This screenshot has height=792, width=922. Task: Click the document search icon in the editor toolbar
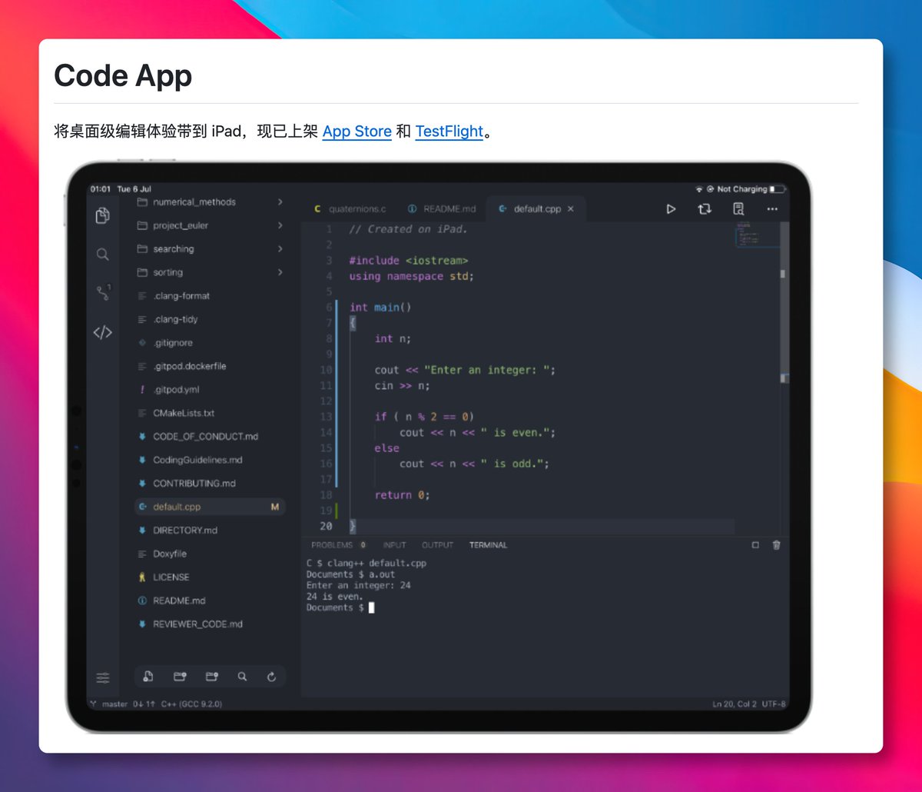[x=738, y=209]
